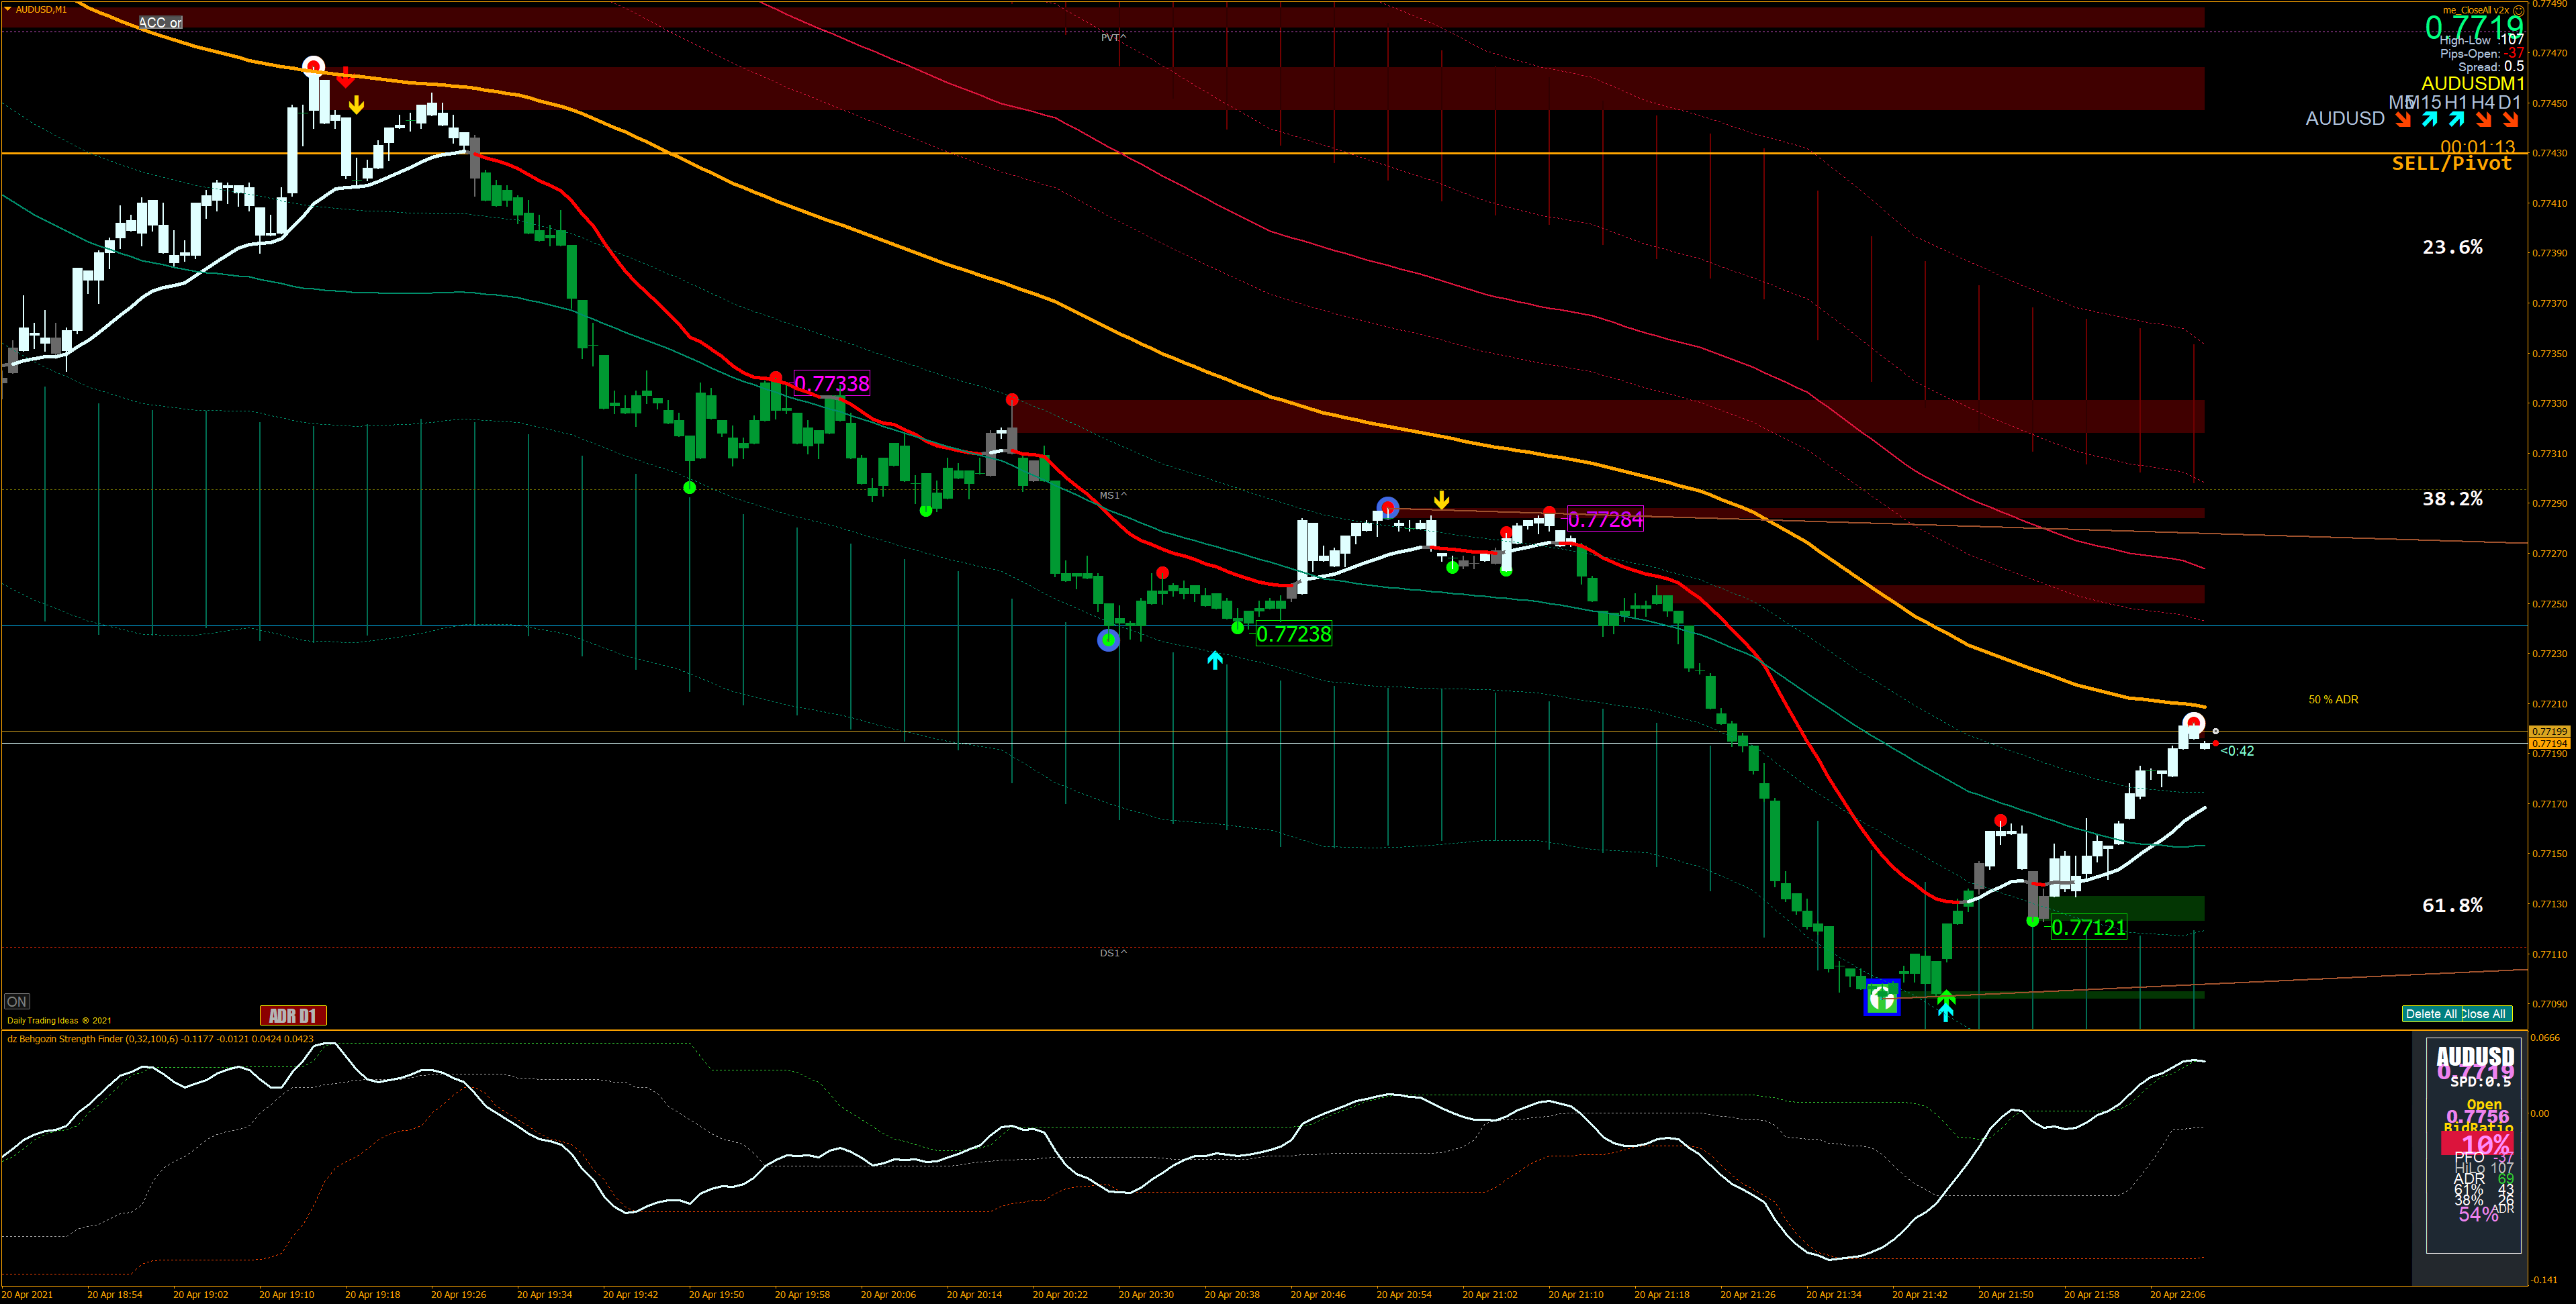Click the ACC or label at top
The height and width of the screenshot is (1304, 2576).
160,22
